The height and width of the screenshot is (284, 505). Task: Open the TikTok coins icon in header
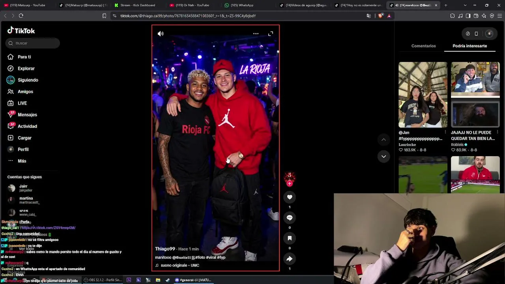point(468,34)
